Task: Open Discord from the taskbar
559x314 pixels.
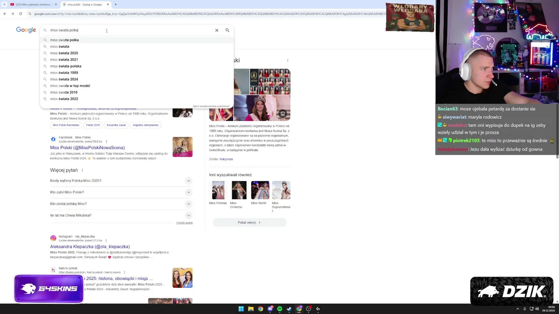Action: (270, 309)
